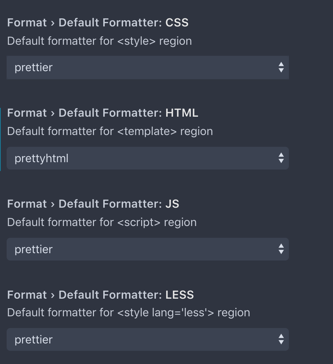Viewport: 333px width, 364px height.
Task: Click the stepper arrows on the HTML formatter selector
Action: pos(280,159)
